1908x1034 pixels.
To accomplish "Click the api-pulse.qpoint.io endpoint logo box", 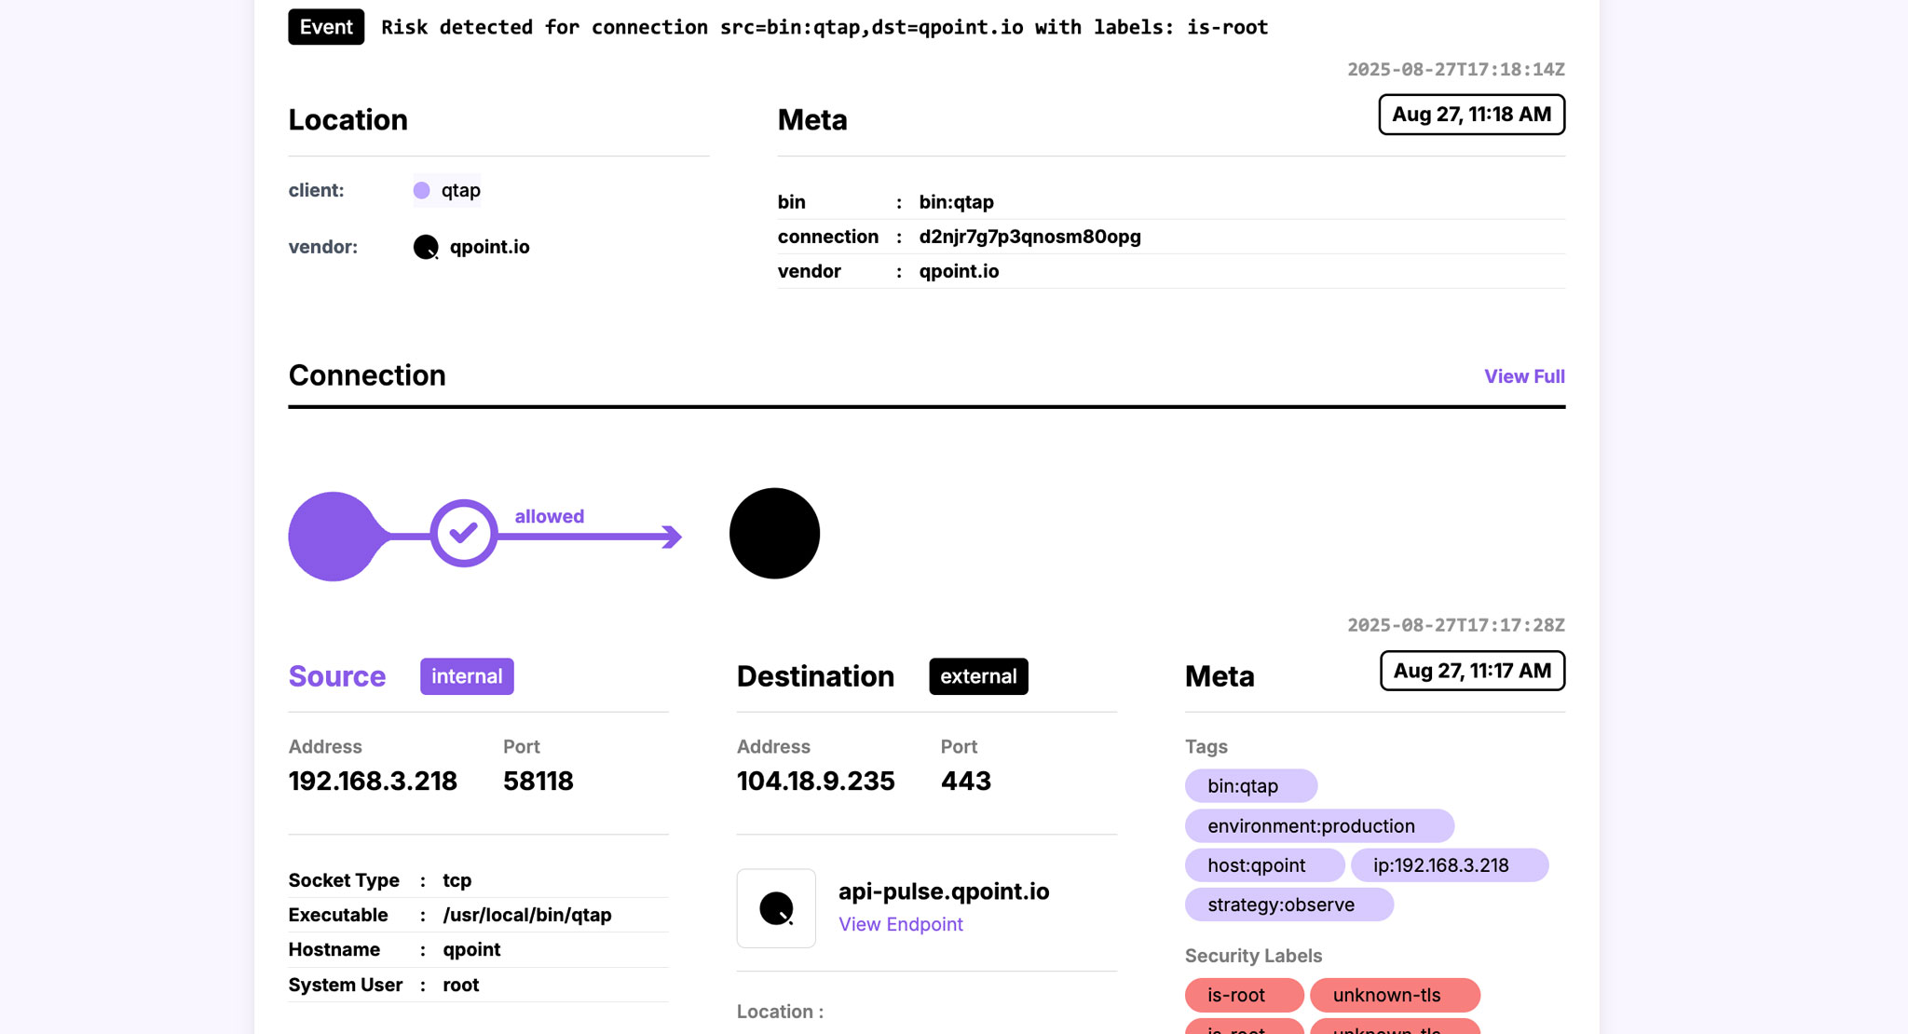I will (x=776, y=908).
